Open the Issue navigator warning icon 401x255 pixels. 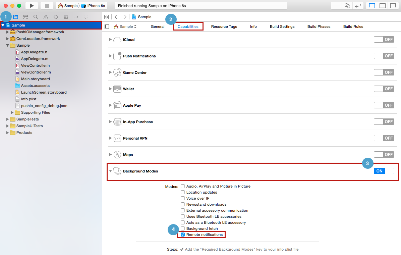coord(46,17)
